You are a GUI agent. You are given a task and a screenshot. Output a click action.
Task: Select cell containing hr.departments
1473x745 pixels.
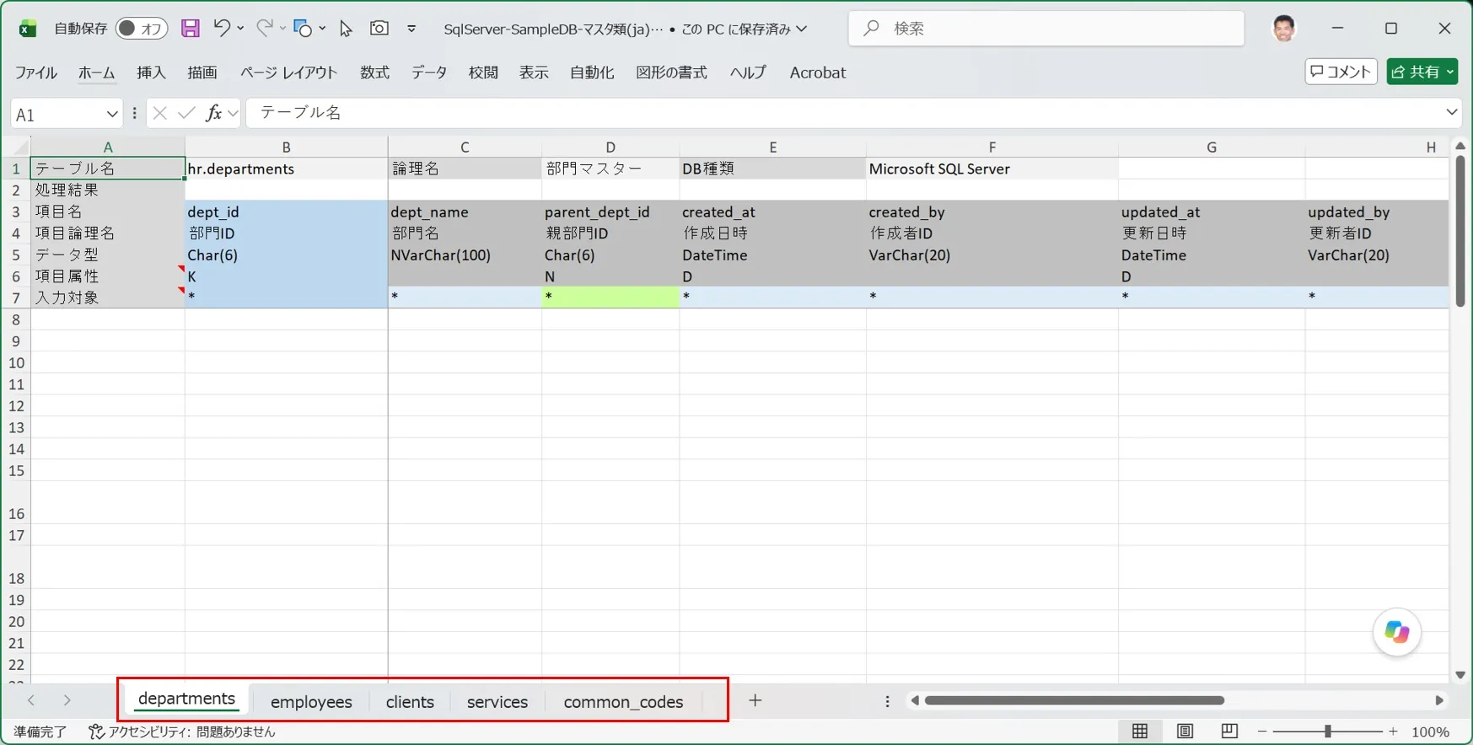[286, 169]
